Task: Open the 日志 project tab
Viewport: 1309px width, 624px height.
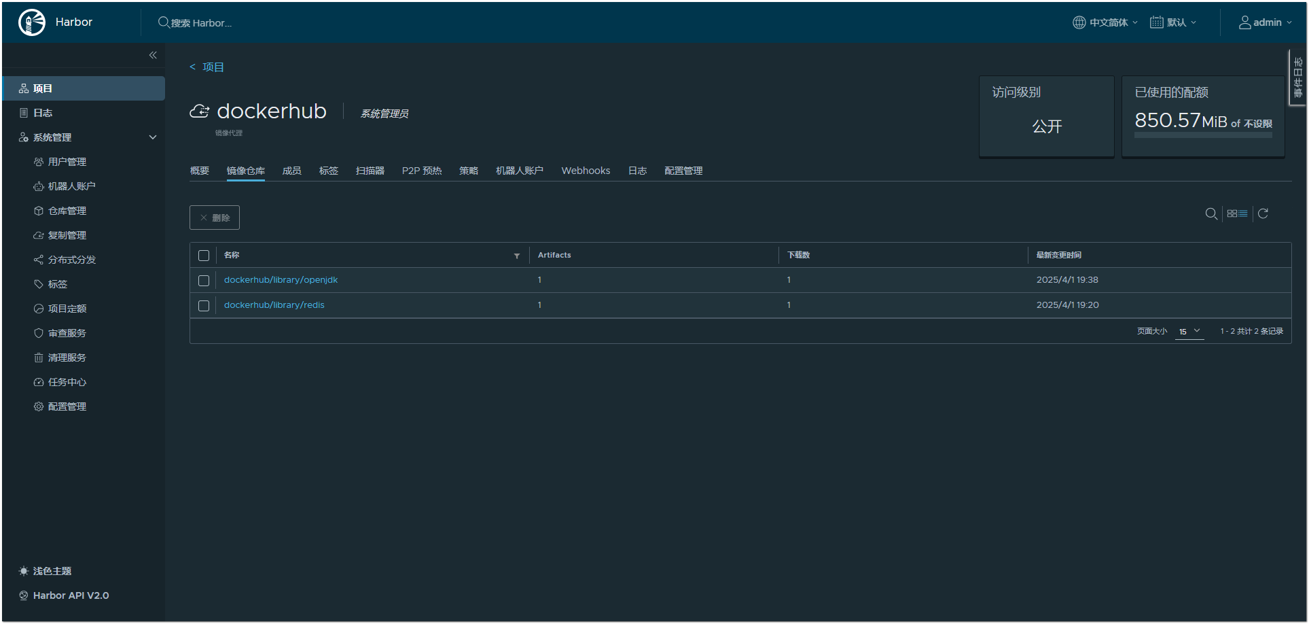Action: tap(637, 171)
